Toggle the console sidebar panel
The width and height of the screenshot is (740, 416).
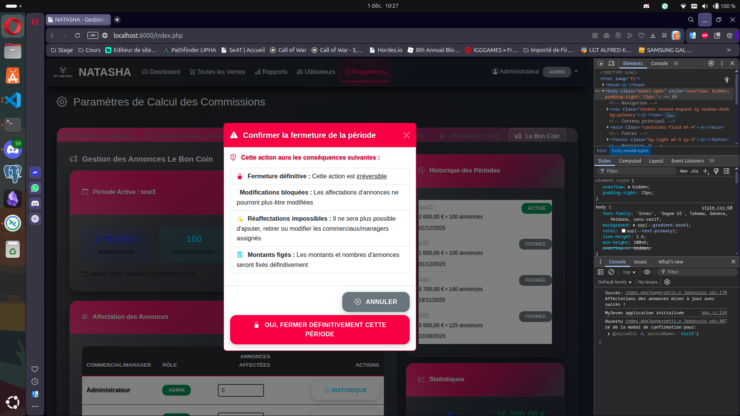(x=600, y=272)
